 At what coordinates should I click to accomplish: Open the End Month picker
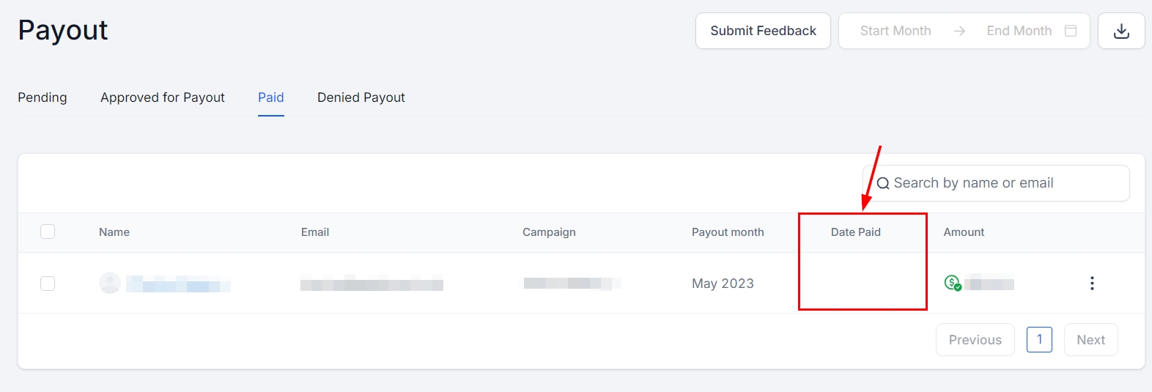(x=1019, y=31)
